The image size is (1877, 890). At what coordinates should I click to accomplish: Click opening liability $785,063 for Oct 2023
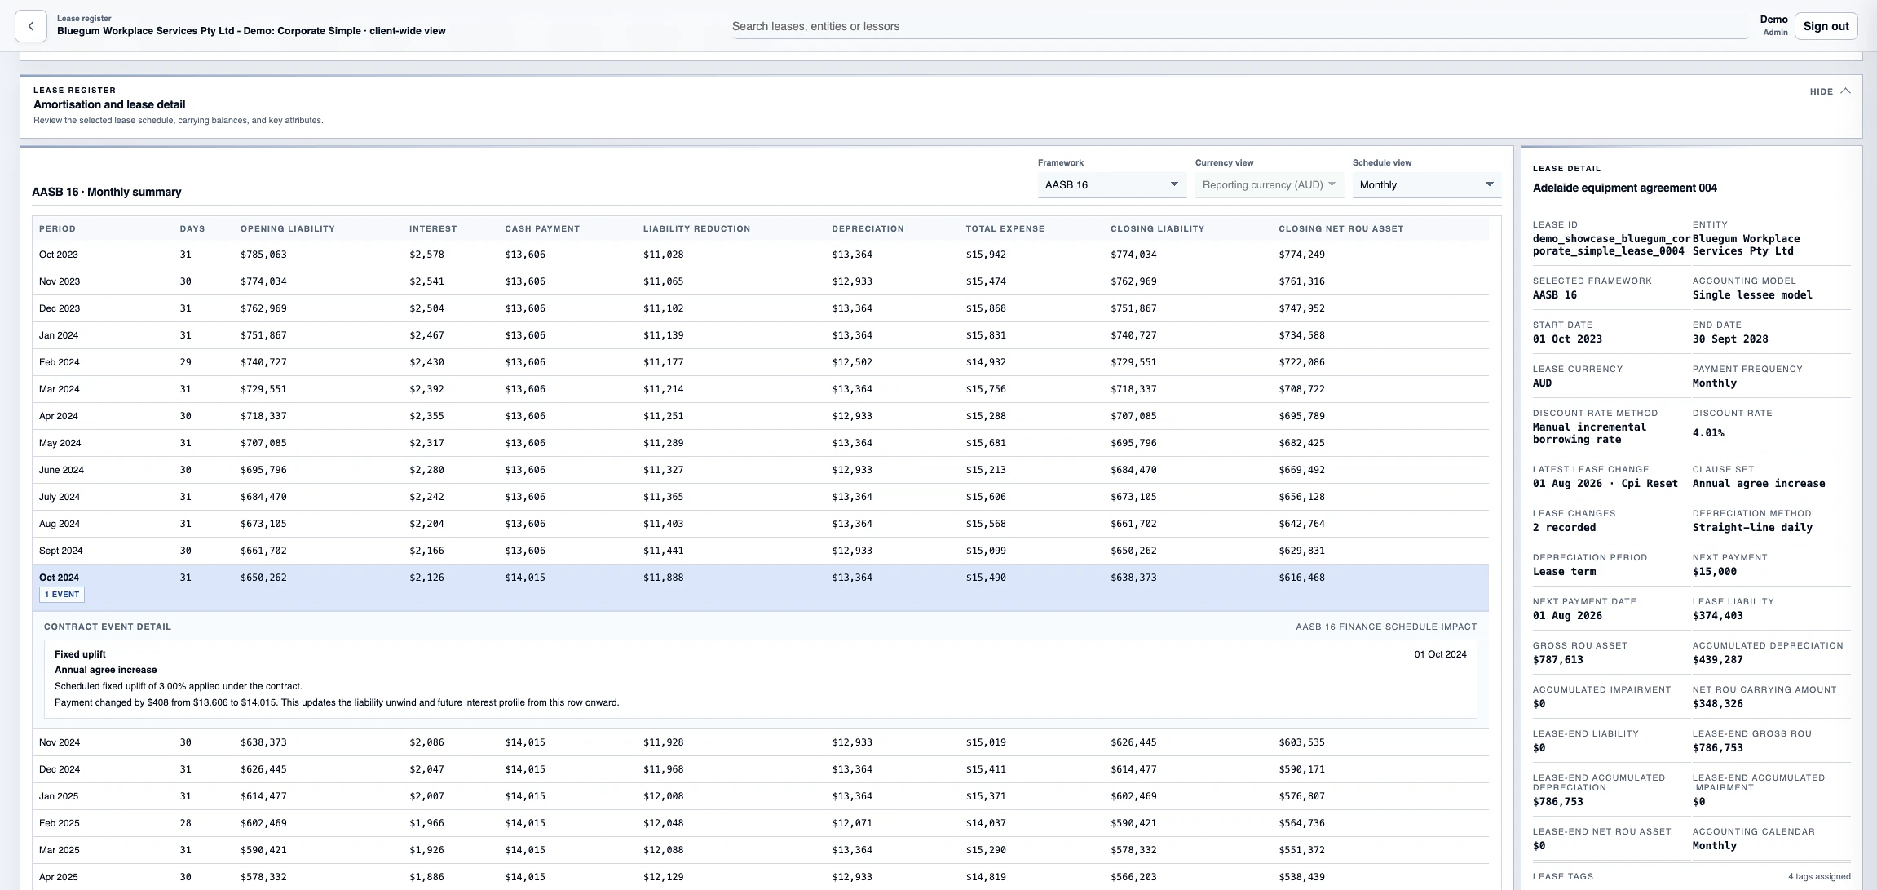[263, 255]
